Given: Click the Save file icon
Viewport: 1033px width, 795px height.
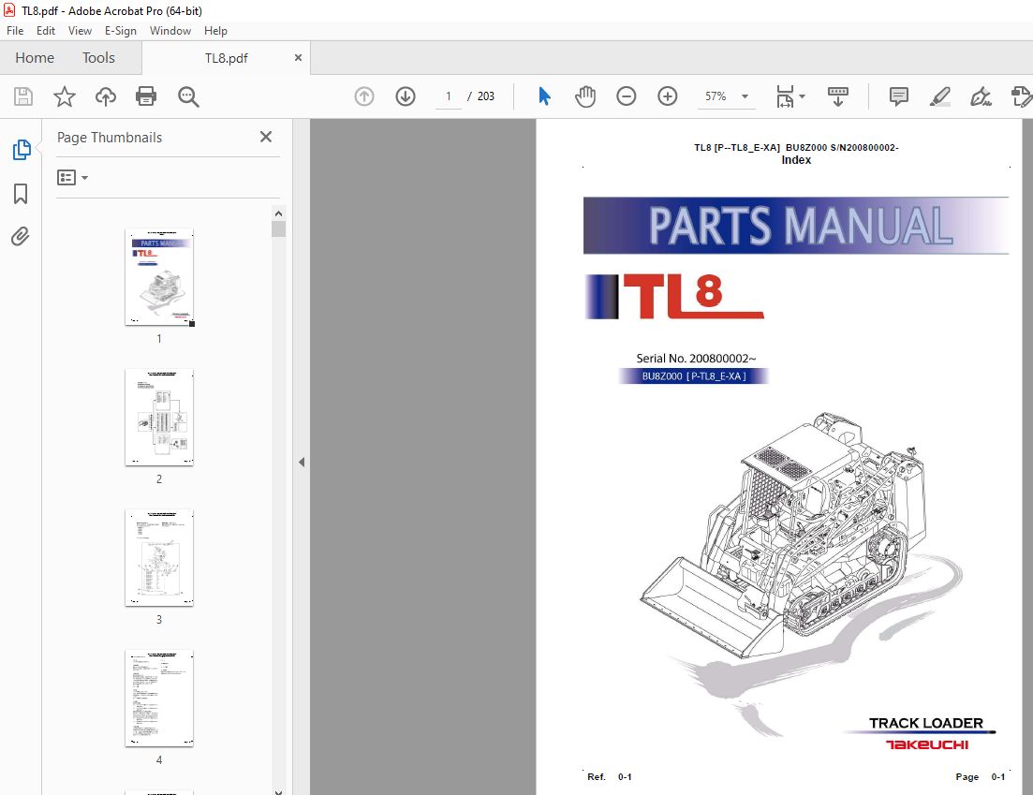Looking at the screenshot, I should tap(23, 96).
